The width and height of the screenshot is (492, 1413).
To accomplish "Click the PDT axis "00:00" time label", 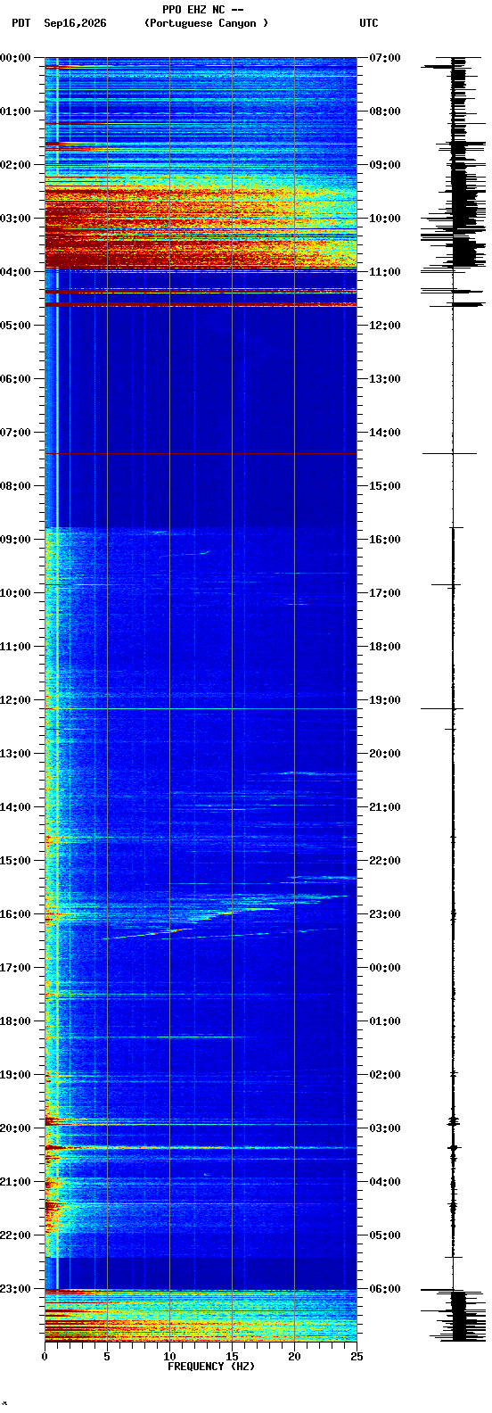I will (x=15, y=58).
